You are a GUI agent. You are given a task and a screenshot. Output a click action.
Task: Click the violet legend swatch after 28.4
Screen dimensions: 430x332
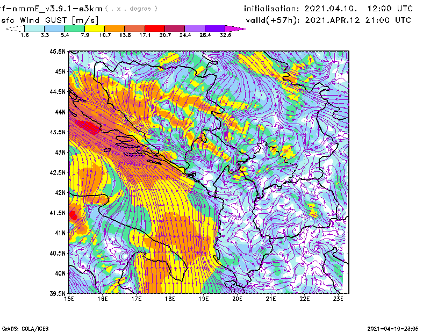click(215, 28)
